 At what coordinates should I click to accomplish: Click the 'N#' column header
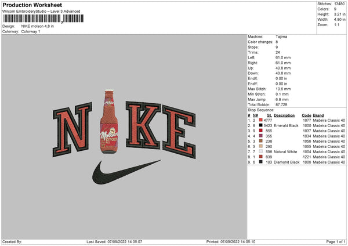pyautogui.click(x=255, y=115)
